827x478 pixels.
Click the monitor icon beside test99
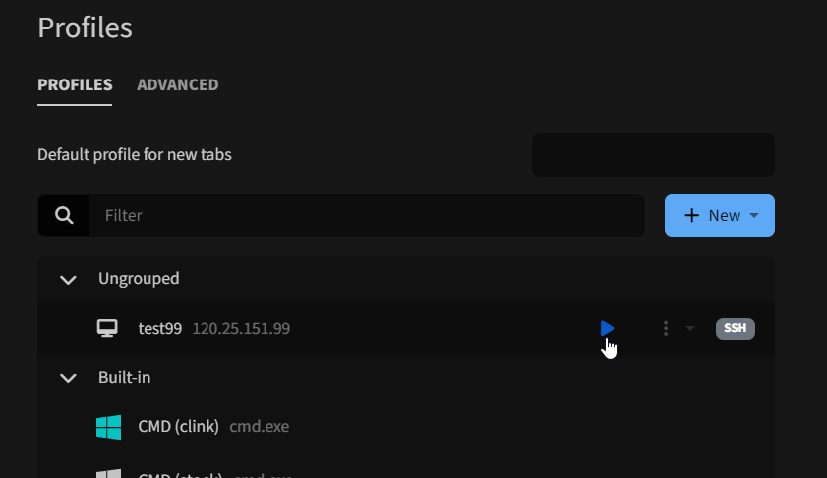click(108, 328)
